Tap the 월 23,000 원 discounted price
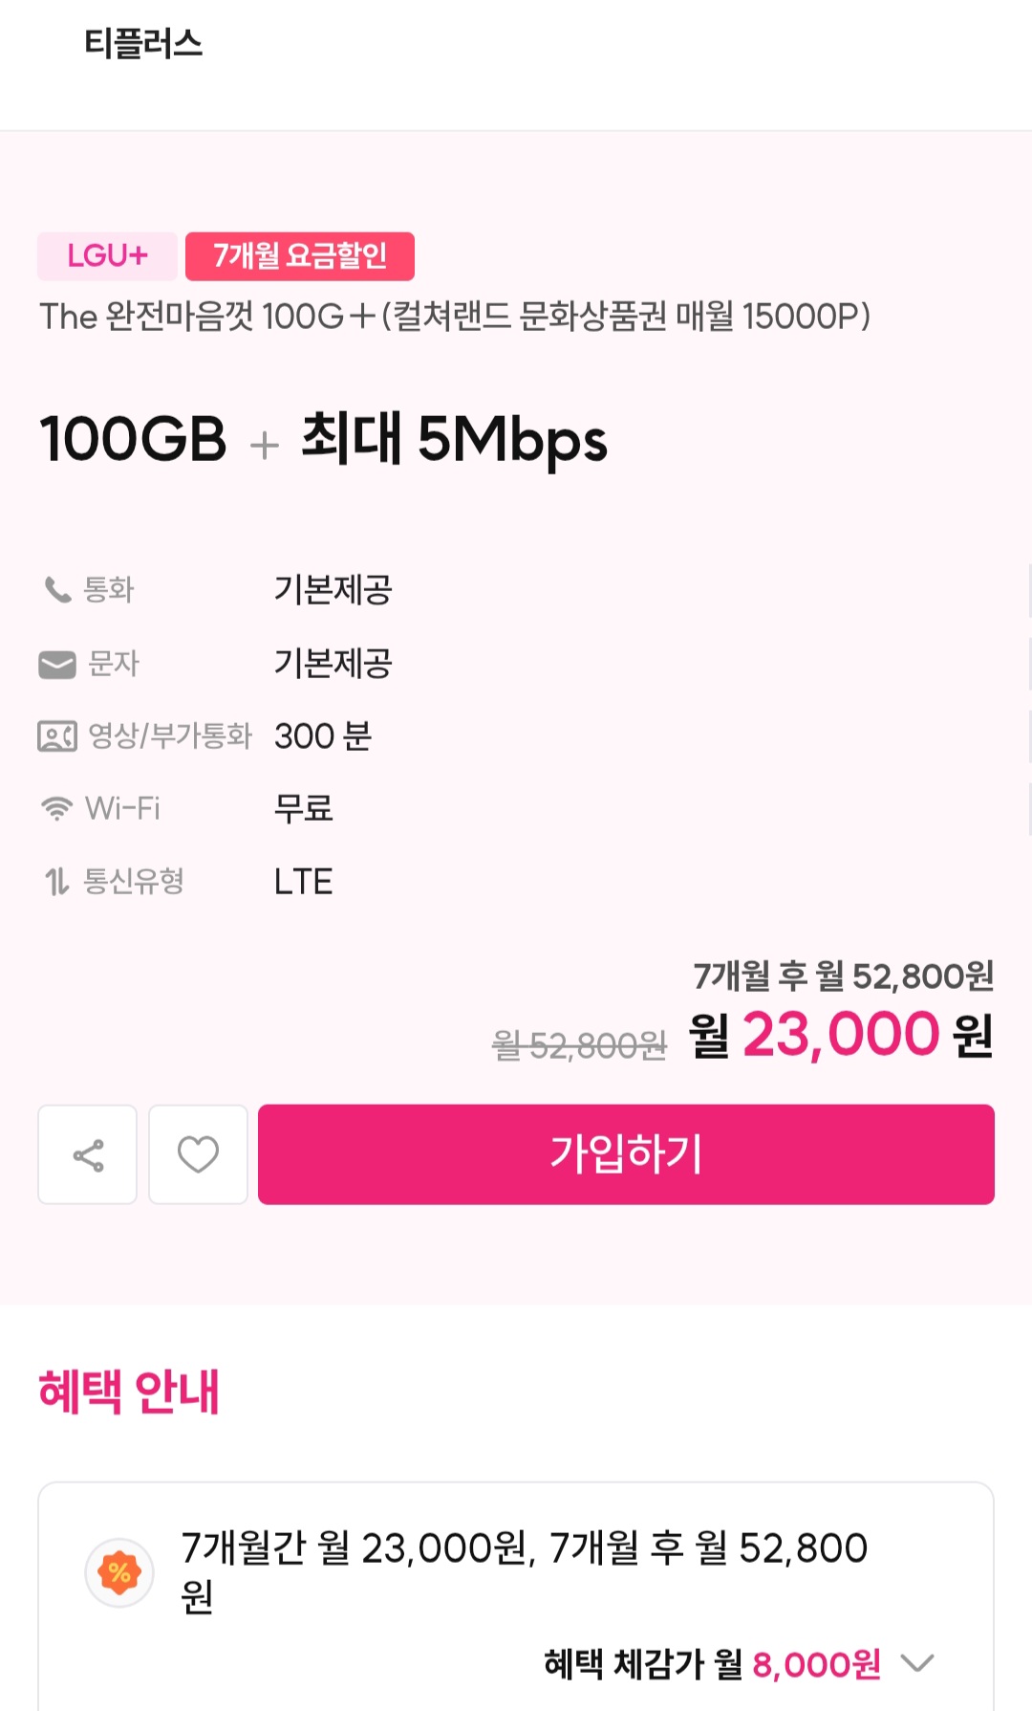Viewport: 1032px width, 1711px height. point(841,1036)
